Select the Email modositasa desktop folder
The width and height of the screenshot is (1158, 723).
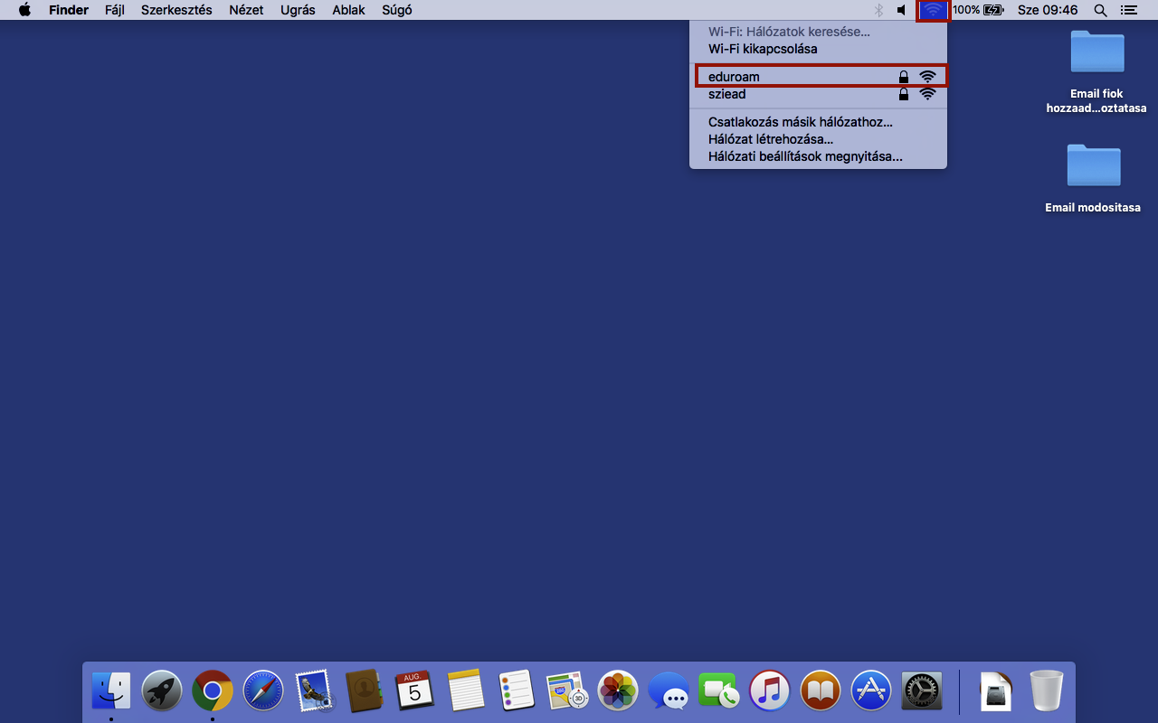(1093, 167)
